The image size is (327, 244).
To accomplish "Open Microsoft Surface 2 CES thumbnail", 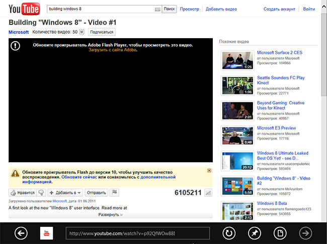I will [x=237, y=60].
